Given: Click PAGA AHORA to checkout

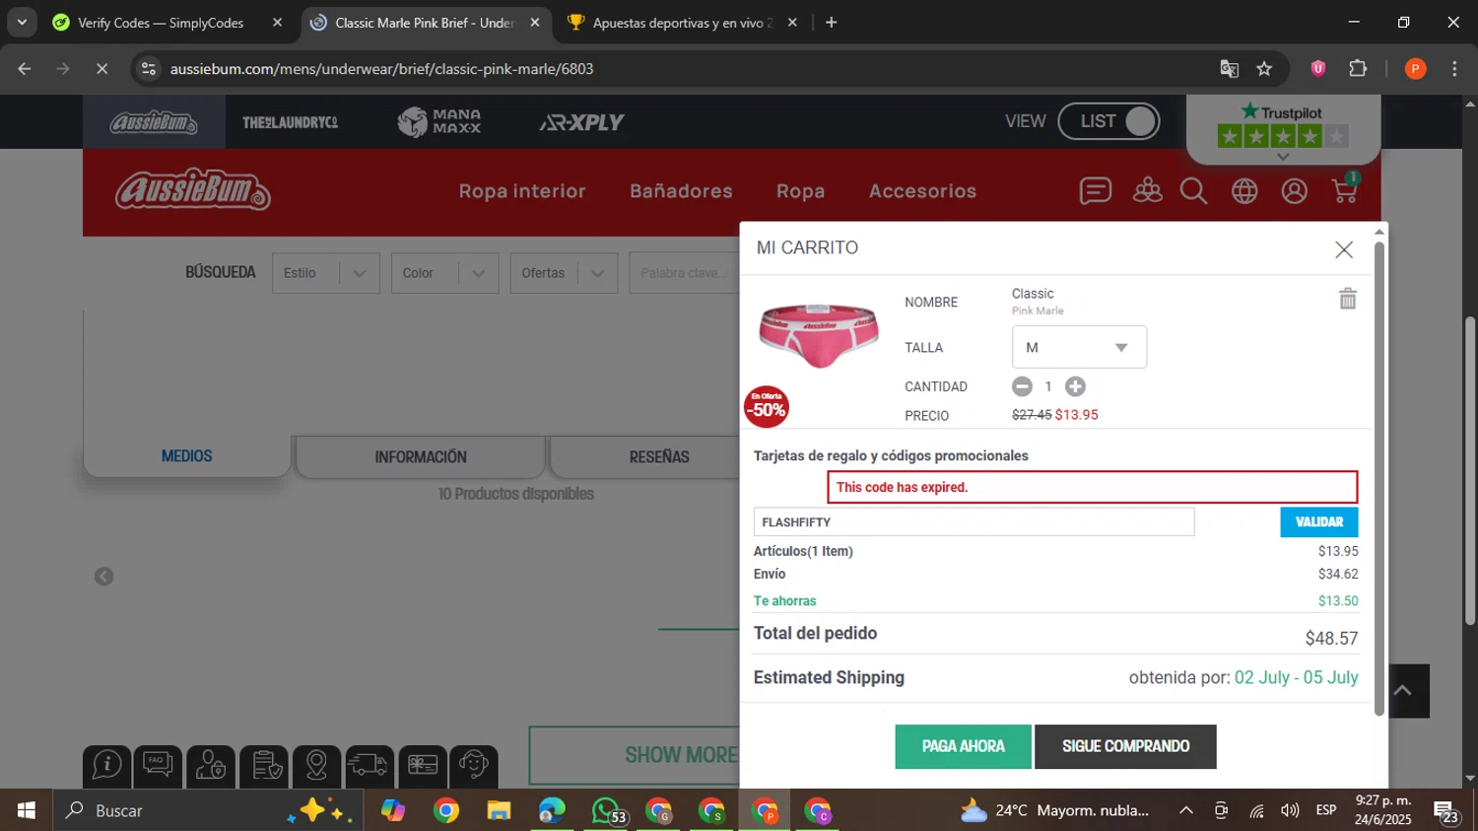Looking at the screenshot, I should [x=963, y=746].
